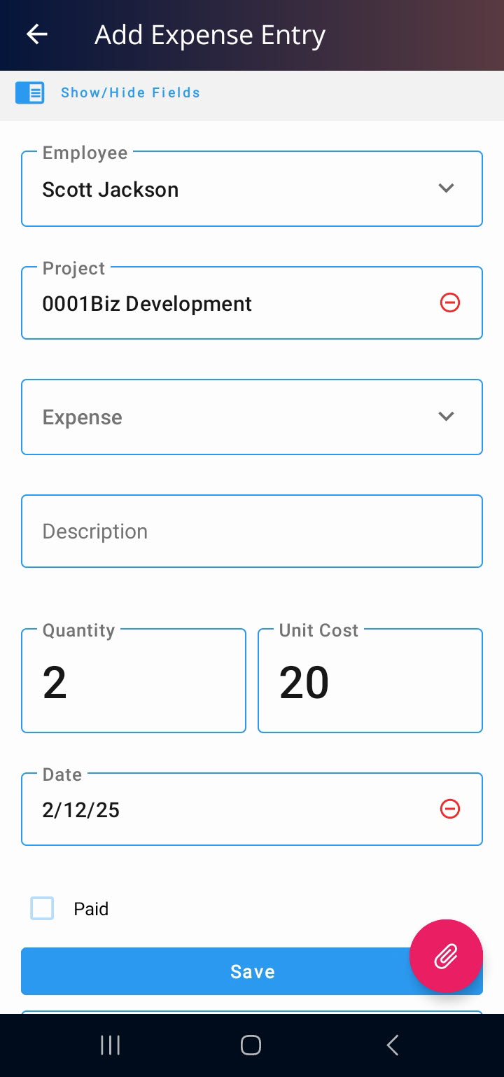Clear the Project field with the red minus icon

pyautogui.click(x=449, y=303)
